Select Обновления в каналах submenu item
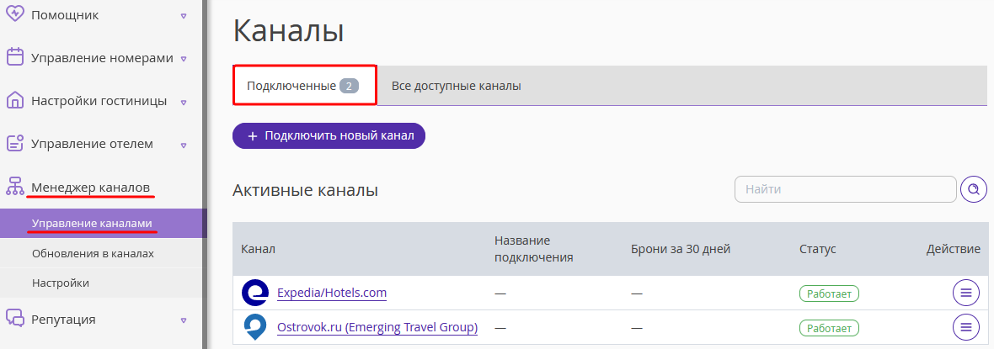 (x=104, y=253)
